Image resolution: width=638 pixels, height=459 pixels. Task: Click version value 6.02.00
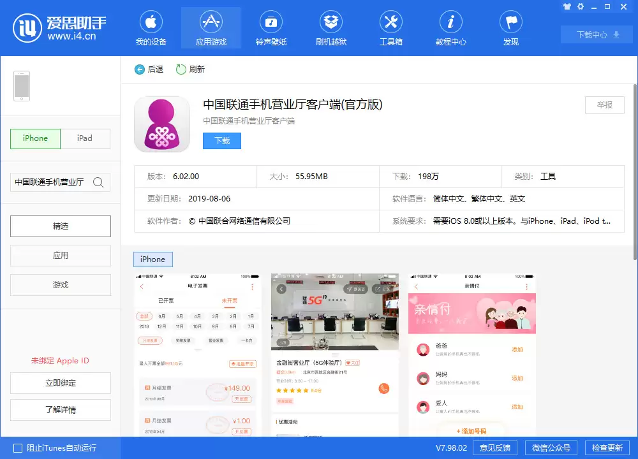point(186,177)
